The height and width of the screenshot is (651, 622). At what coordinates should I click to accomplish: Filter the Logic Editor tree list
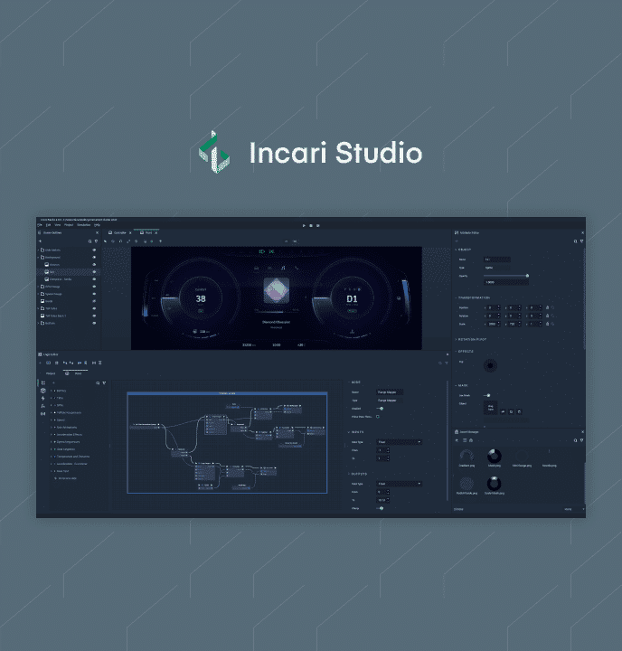[104, 383]
